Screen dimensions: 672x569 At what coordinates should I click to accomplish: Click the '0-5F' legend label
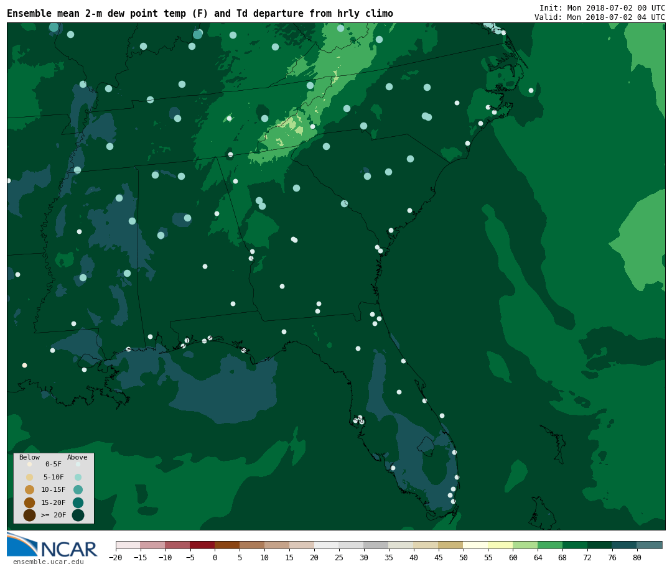[x=54, y=464]
